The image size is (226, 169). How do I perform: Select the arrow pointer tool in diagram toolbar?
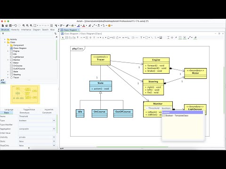63,38
